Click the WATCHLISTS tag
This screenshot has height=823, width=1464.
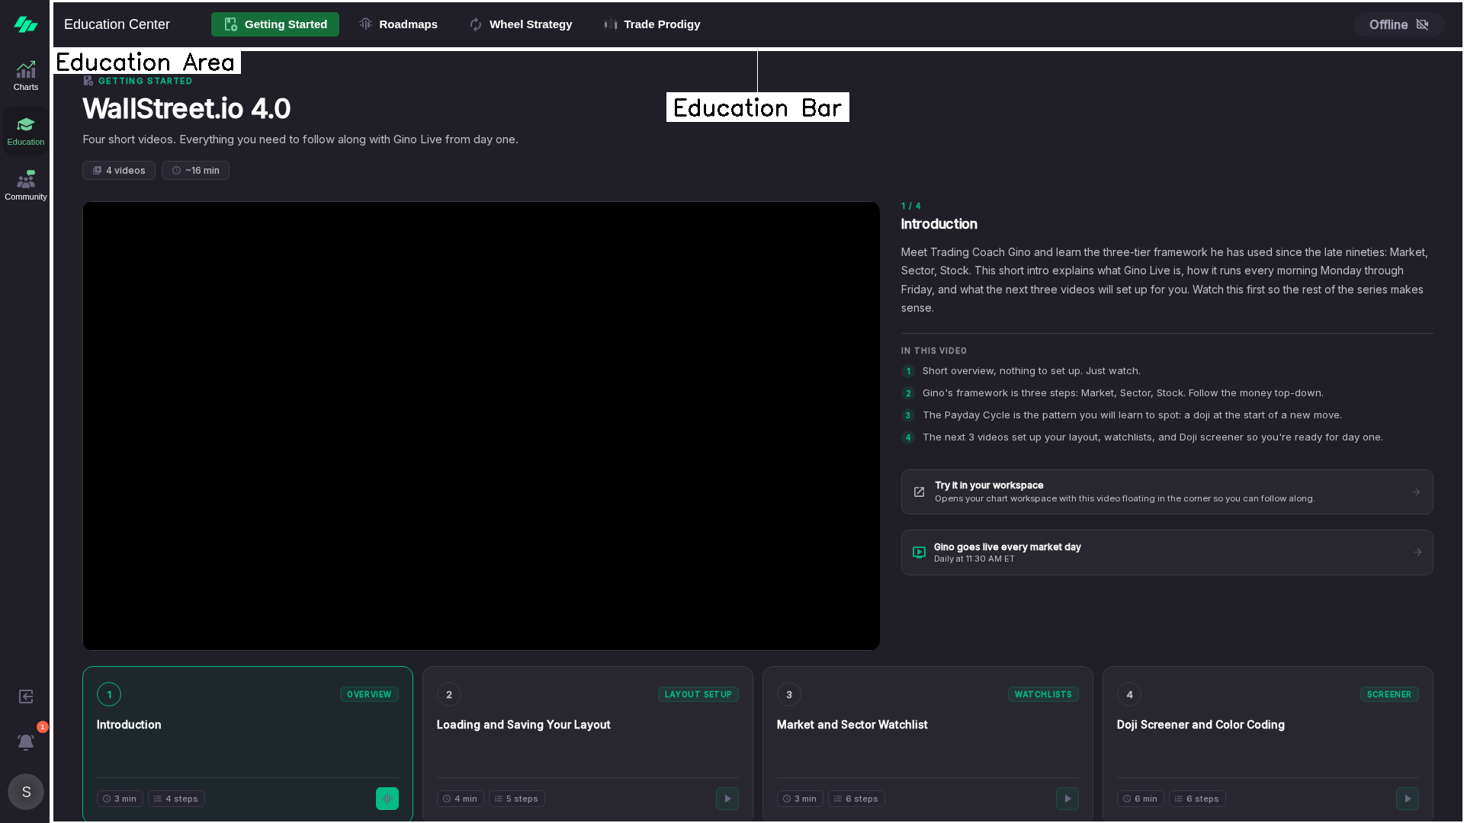(x=1043, y=694)
